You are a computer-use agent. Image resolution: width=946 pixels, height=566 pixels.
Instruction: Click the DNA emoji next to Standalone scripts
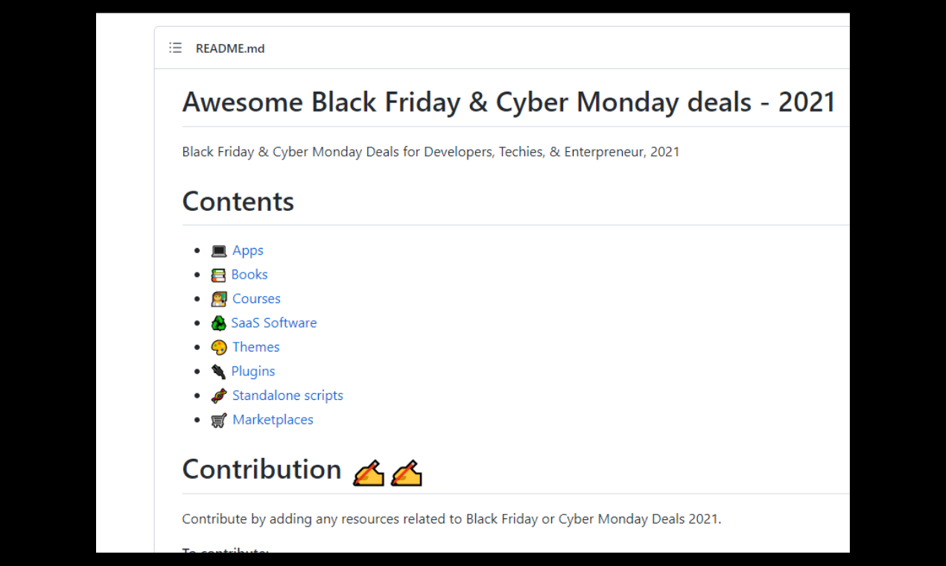tap(218, 395)
